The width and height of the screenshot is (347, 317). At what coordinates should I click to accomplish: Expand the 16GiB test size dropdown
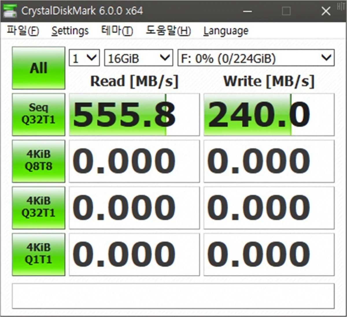click(x=139, y=58)
